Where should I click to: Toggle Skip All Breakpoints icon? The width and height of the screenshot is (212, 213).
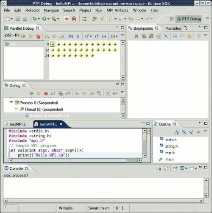(166, 36)
